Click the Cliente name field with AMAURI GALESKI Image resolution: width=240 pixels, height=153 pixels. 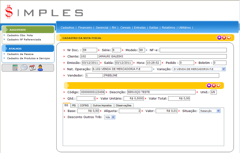tap(162, 56)
